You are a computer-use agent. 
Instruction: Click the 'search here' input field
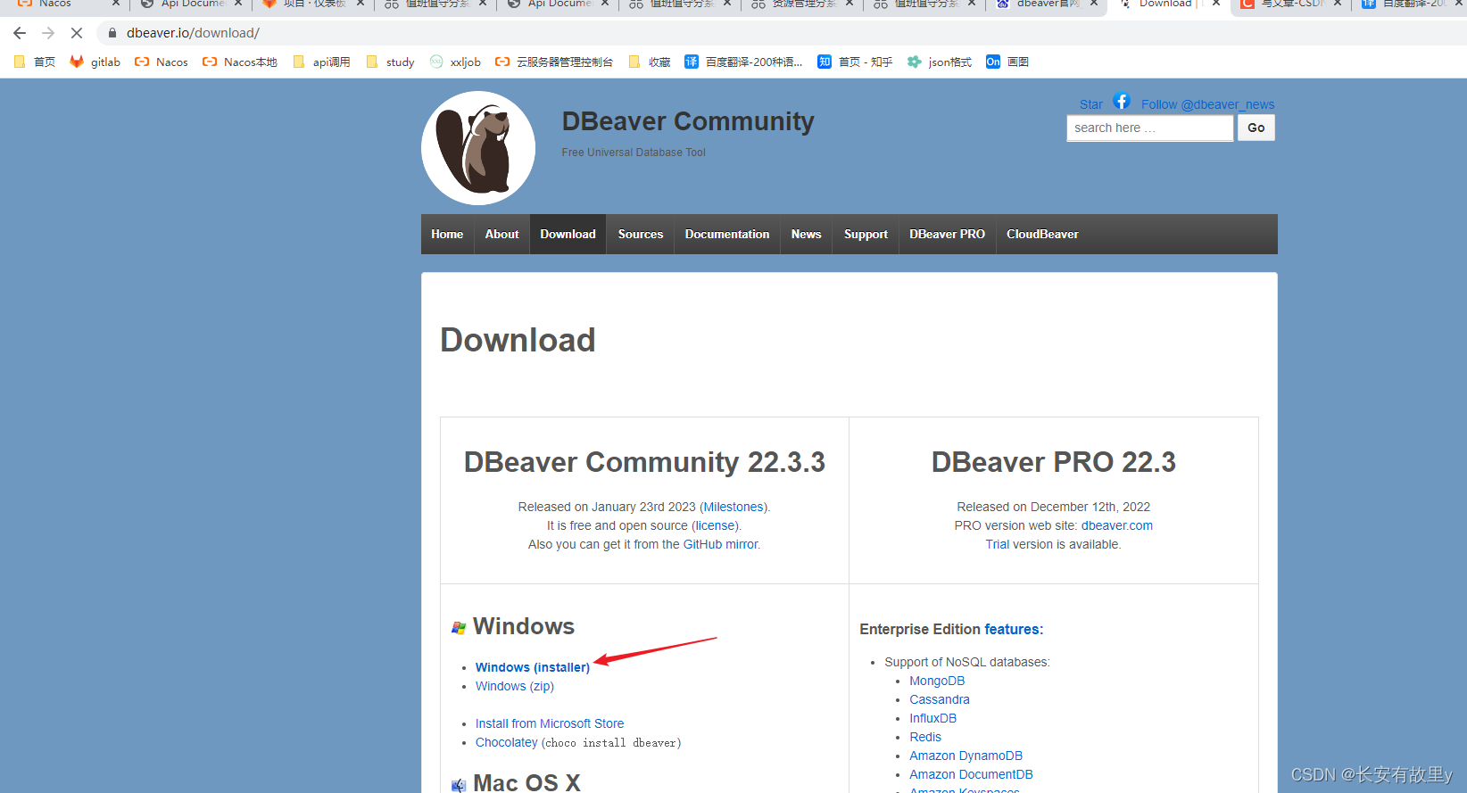(x=1150, y=128)
